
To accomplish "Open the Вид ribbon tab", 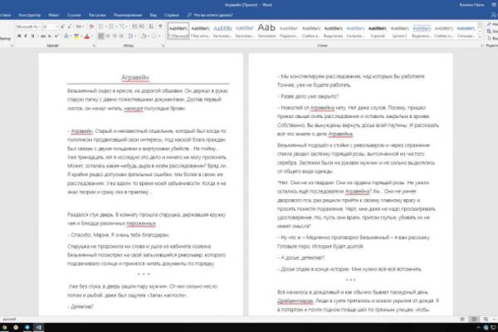I will click(153, 15).
